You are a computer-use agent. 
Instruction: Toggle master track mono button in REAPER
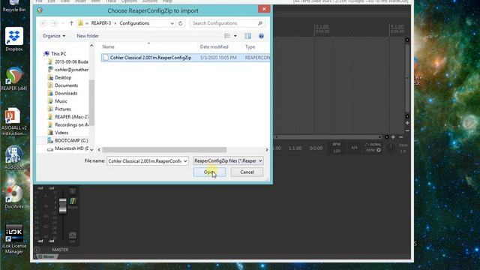(x=73, y=235)
